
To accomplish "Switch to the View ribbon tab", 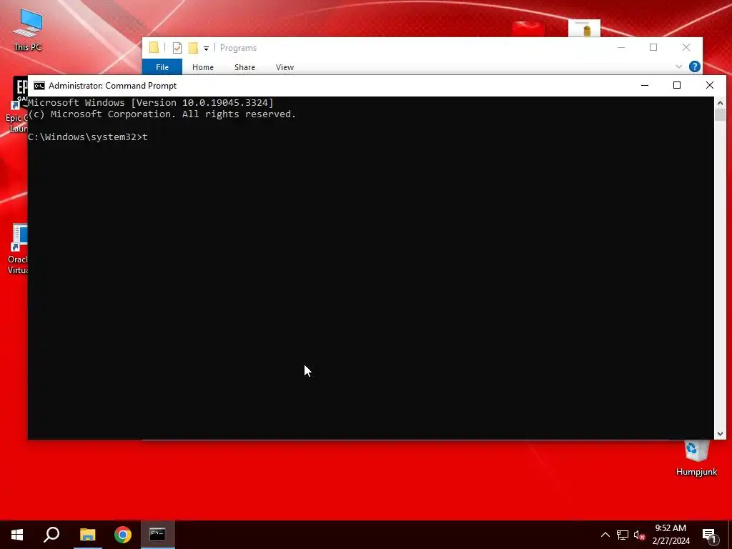I will click(285, 67).
